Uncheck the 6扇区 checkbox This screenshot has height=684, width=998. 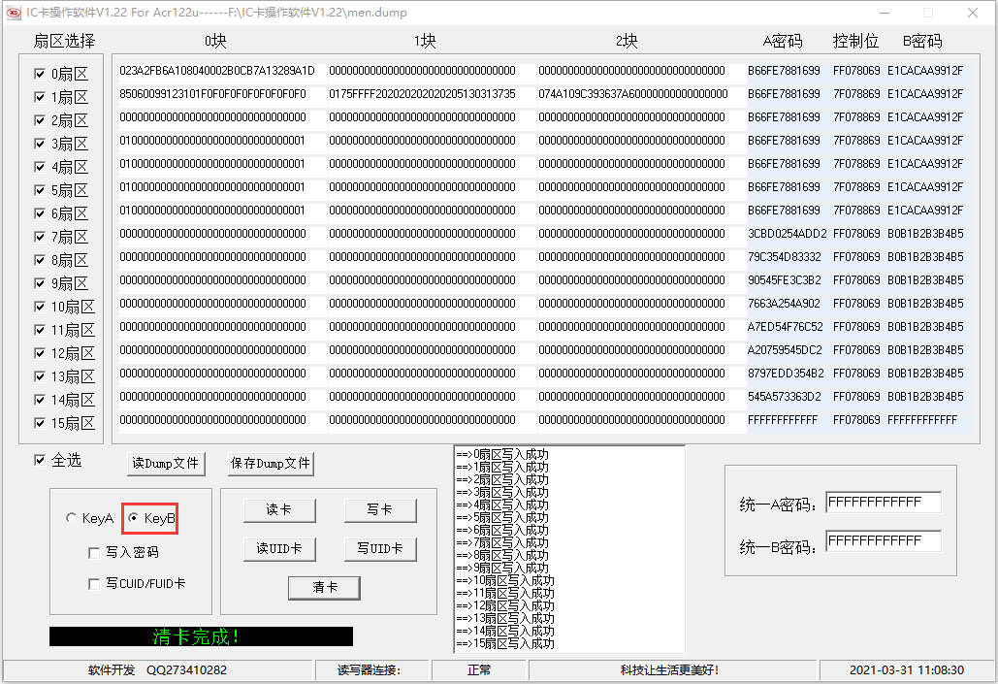point(40,213)
